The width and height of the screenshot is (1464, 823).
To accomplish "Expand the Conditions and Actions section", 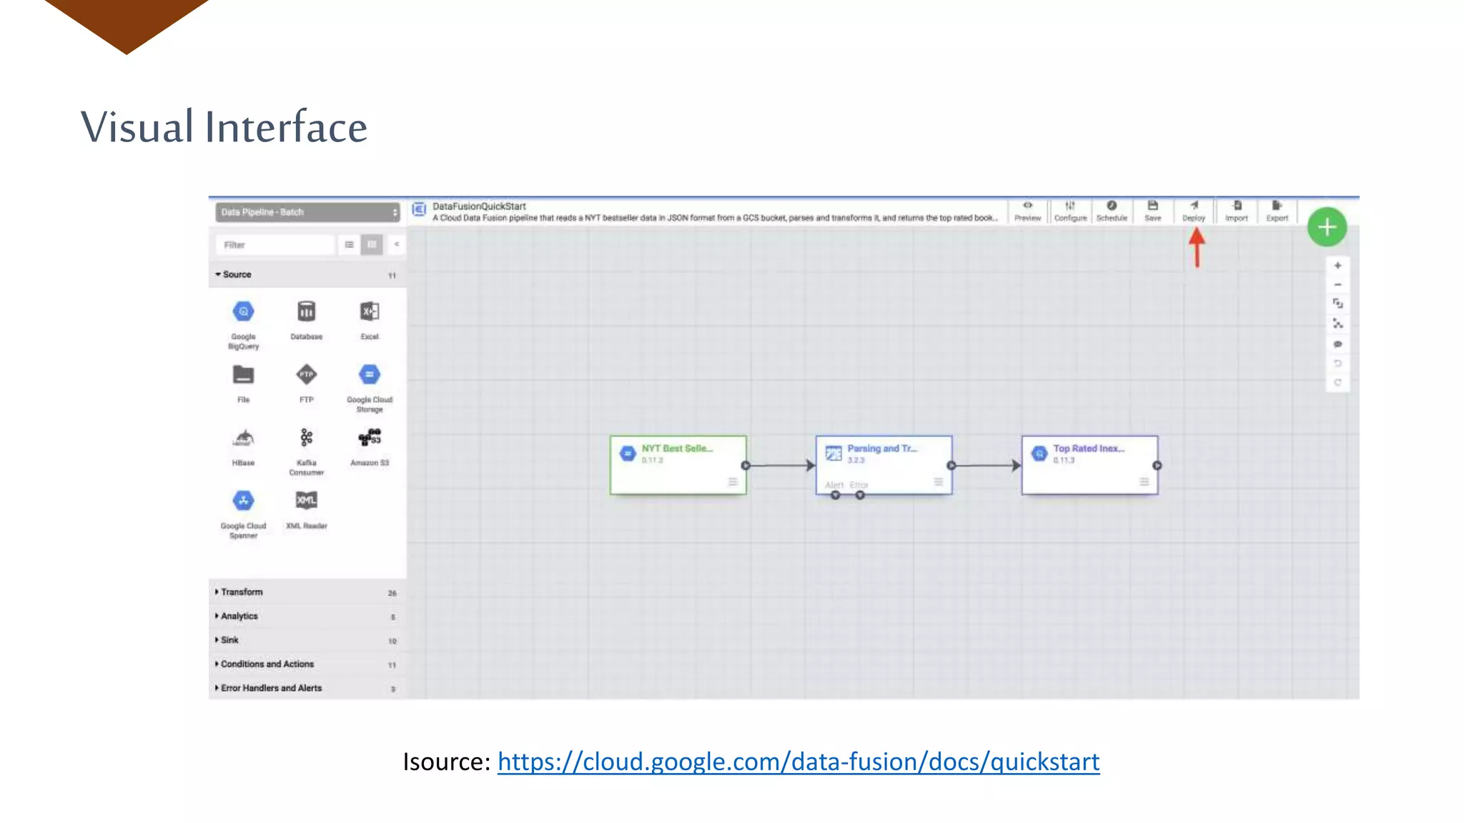I will point(267,664).
